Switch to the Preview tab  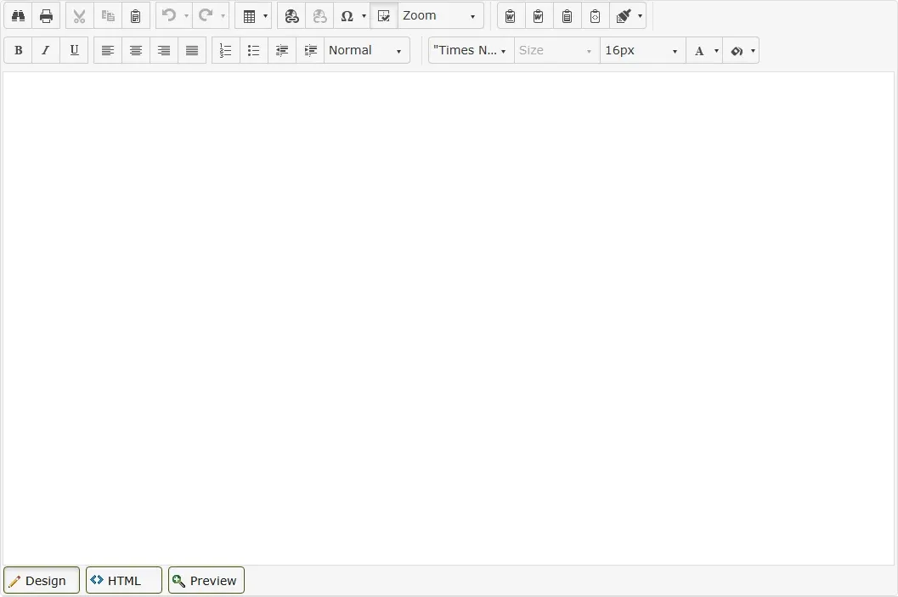pos(206,580)
